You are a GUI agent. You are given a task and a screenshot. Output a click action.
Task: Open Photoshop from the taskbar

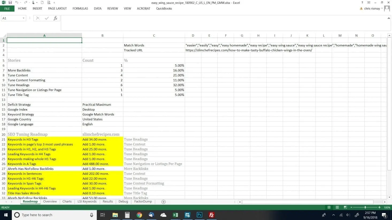pos(199,215)
